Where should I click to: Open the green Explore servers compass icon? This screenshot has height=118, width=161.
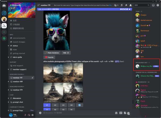[x=4, y=39]
